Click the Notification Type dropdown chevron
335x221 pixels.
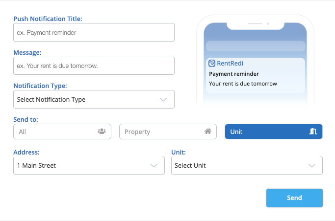pos(163,99)
